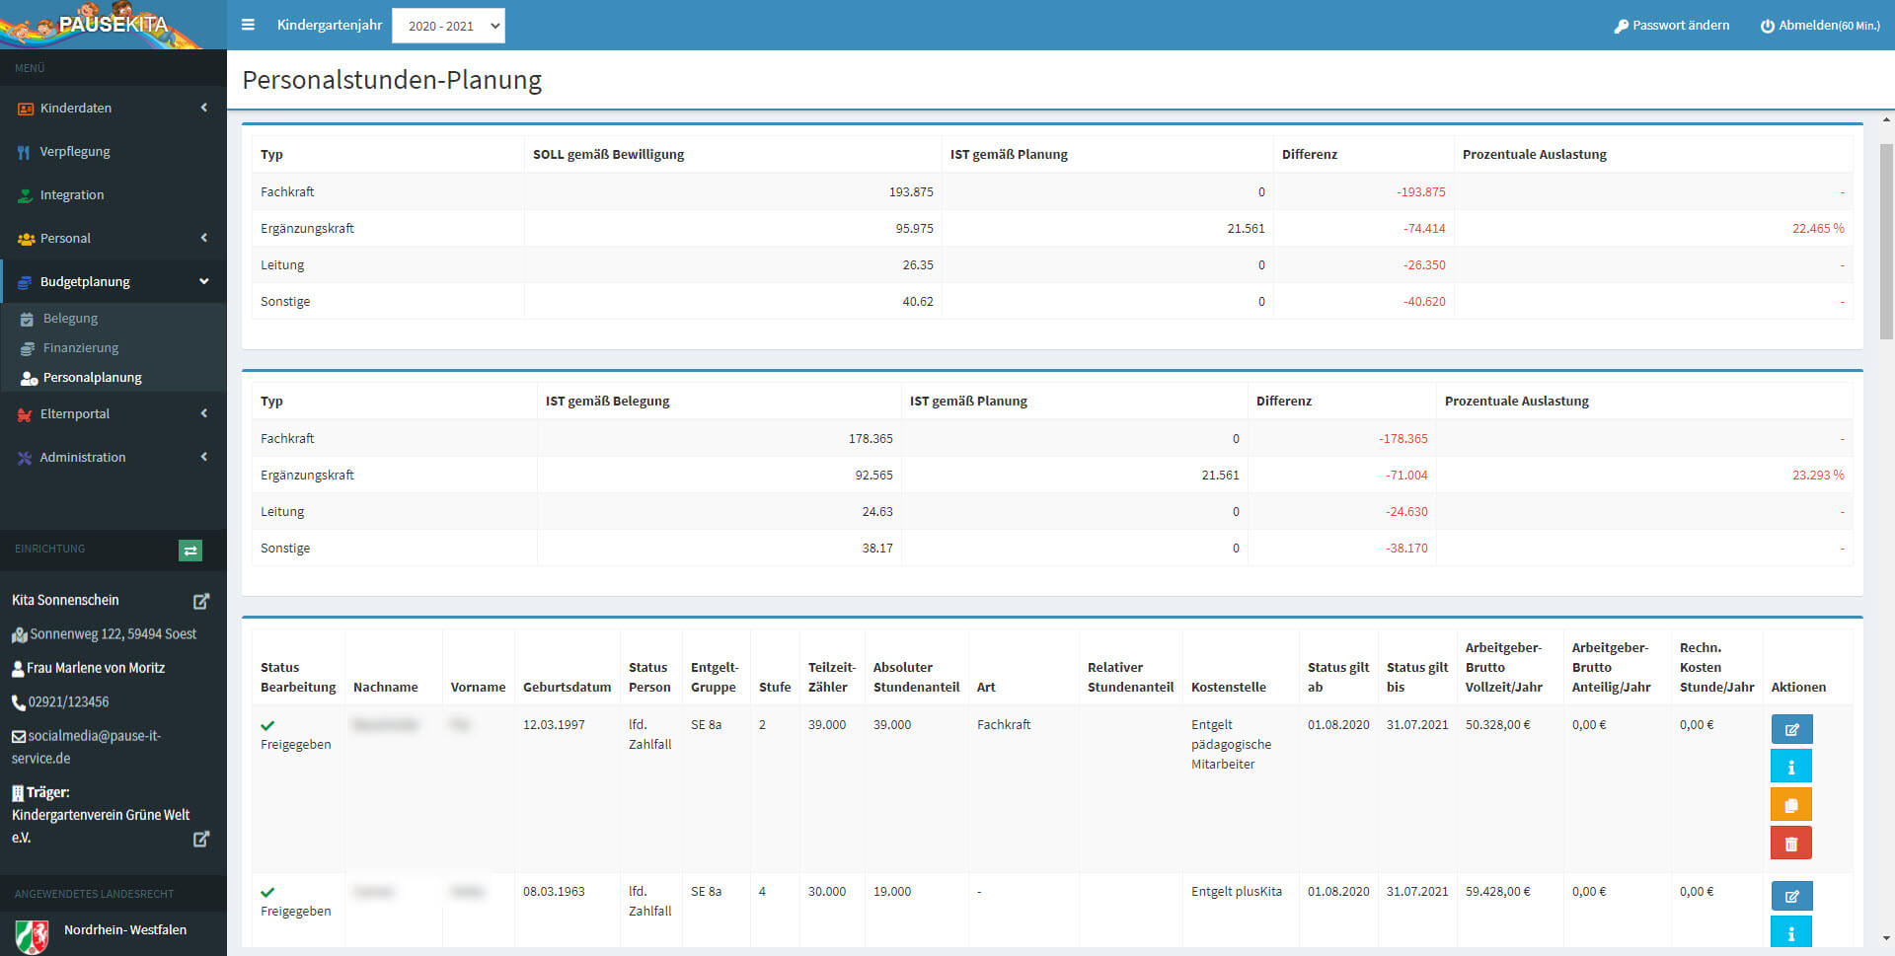Click blue edit button for first employee

[1790, 729]
